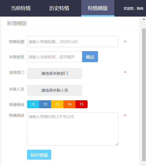
Task: Save with the 保存模版 button
Action: (x=39, y=155)
